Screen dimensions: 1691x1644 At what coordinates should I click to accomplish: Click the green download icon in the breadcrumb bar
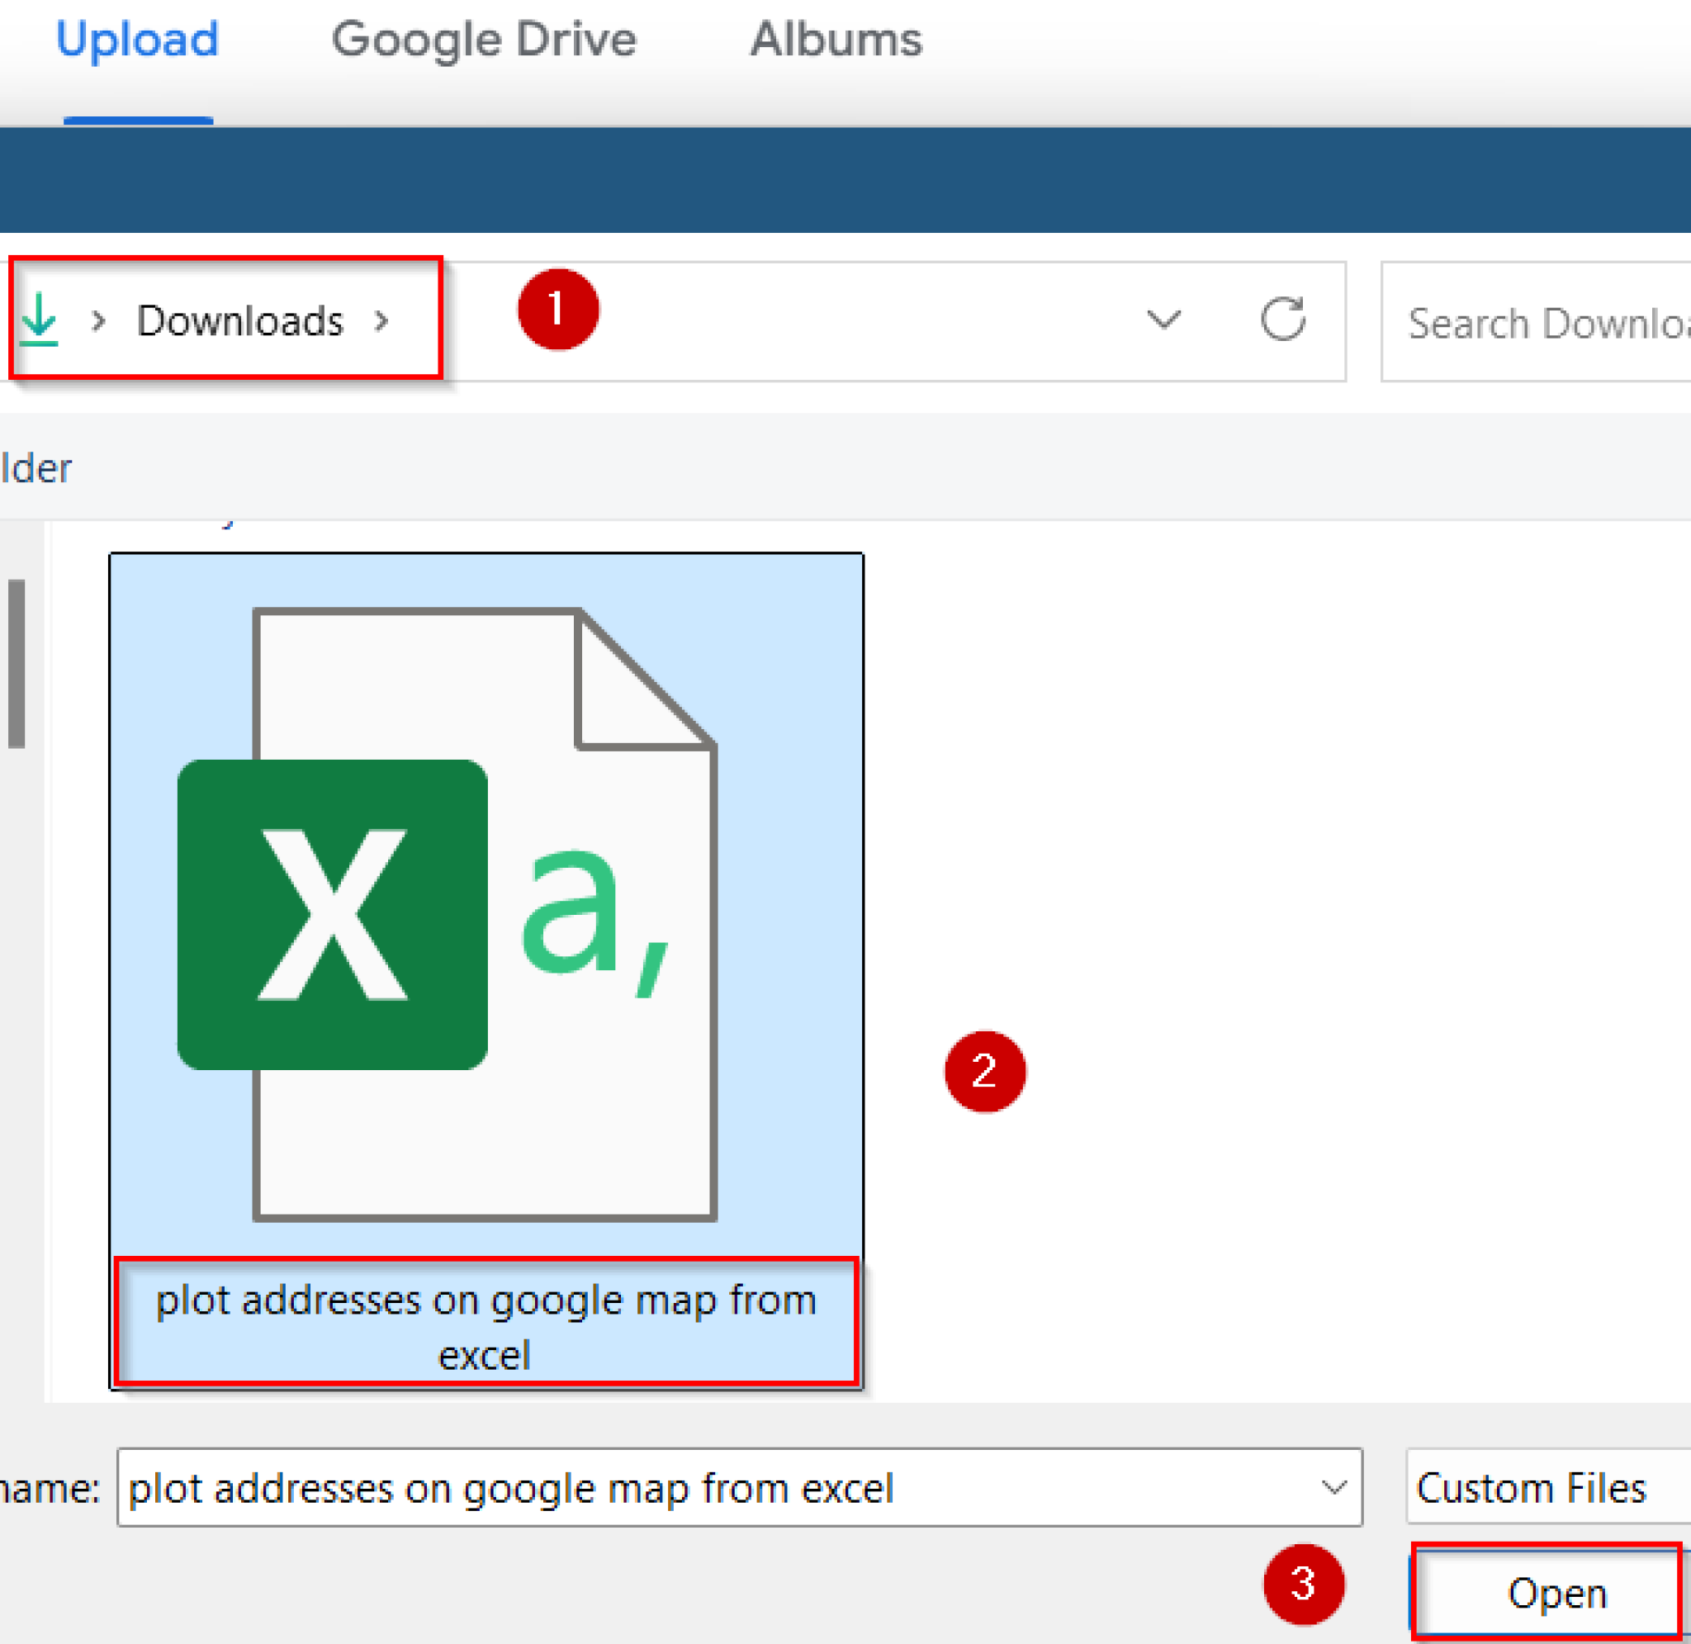point(40,320)
